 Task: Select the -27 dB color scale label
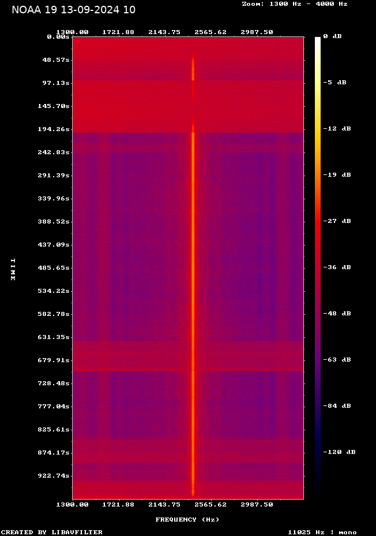point(336,221)
